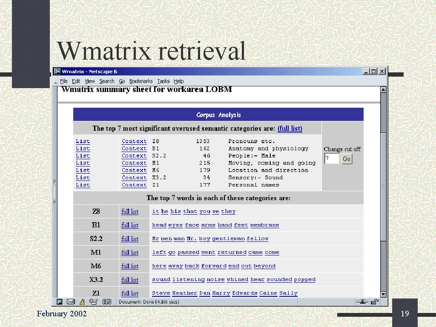
Task: Click the Netscape Navigator icon in status bar
Action: tap(60, 302)
